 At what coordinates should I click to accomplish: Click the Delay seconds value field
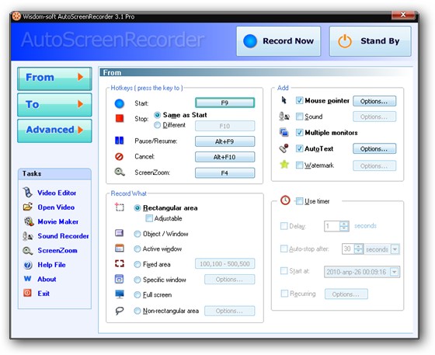[x=332, y=226]
